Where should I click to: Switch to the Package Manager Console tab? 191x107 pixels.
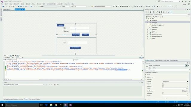[x=11, y=99]
